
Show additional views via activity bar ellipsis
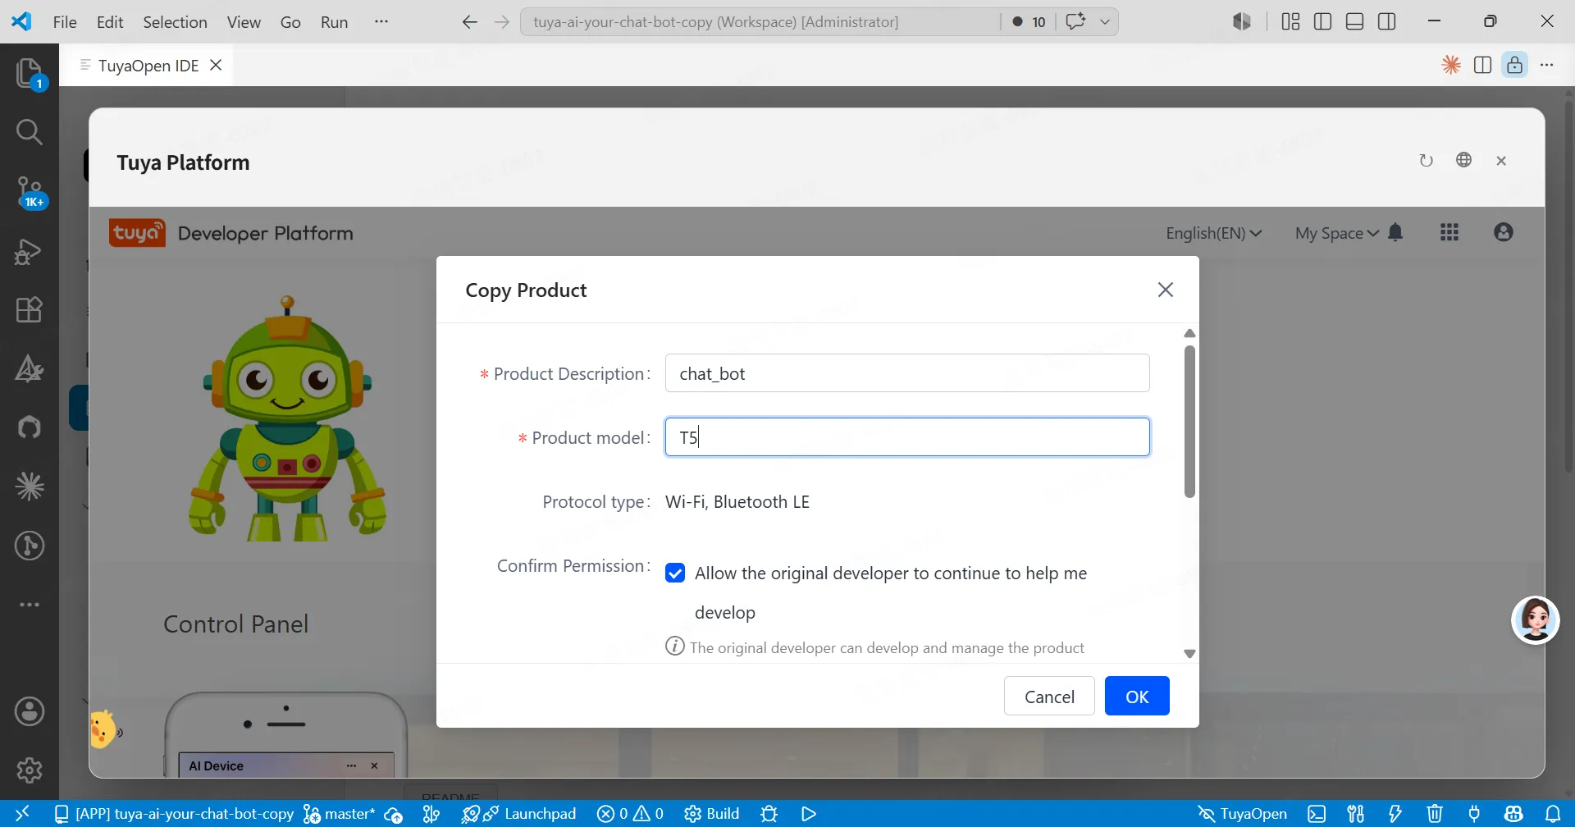click(30, 605)
